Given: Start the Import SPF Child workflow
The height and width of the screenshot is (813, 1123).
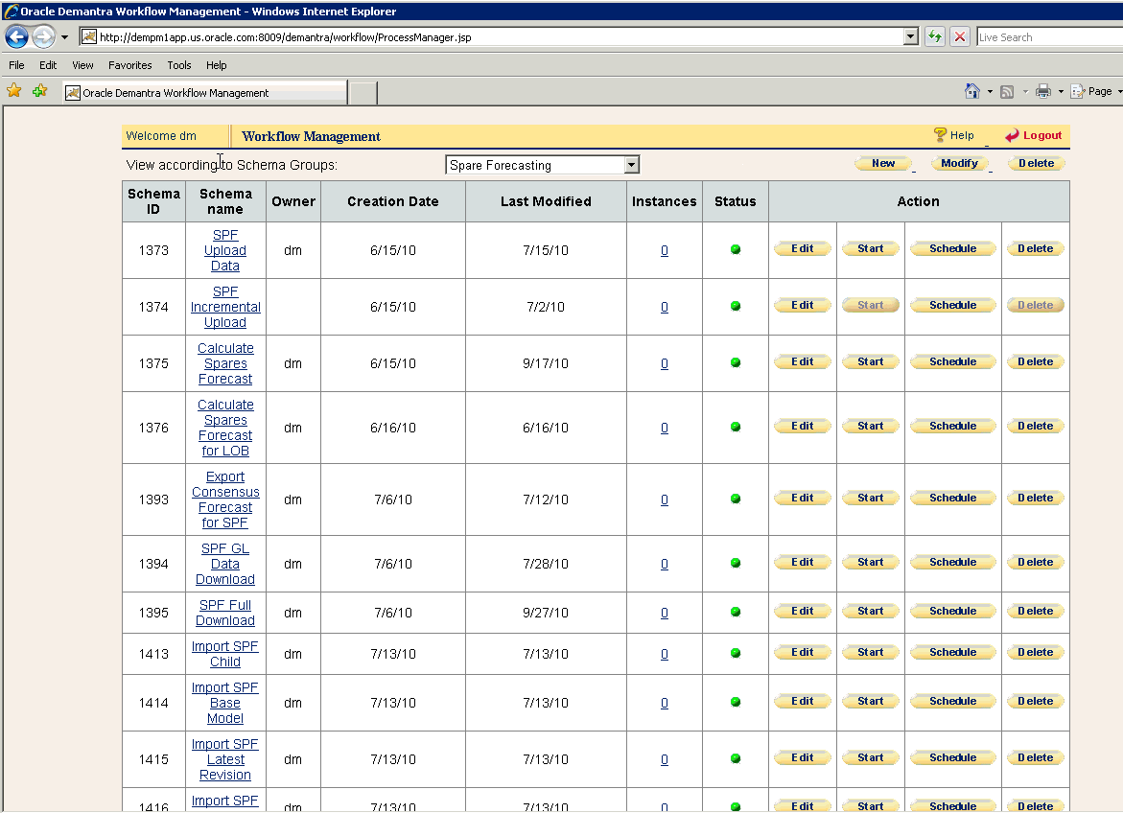Looking at the screenshot, I should click(870, 653).
